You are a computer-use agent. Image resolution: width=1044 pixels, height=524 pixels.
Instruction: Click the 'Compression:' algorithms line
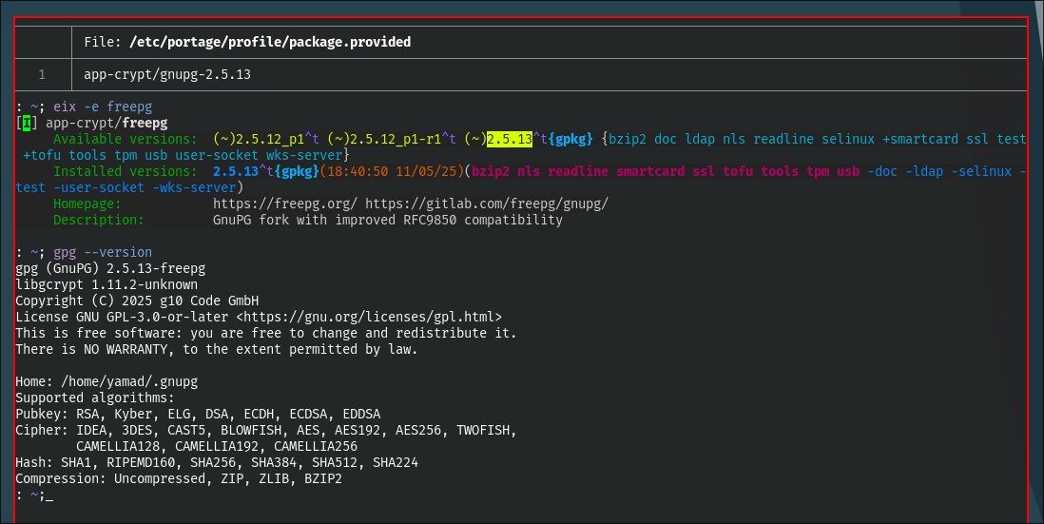(179, 478)
